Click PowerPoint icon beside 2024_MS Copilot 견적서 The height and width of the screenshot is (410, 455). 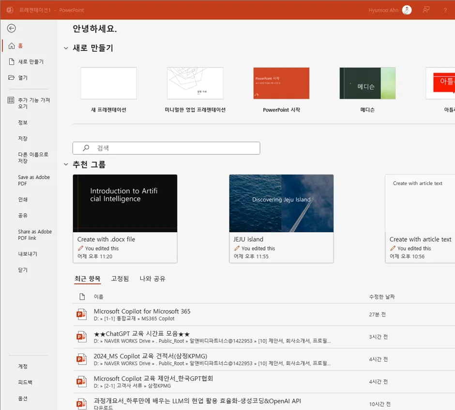coord(81,359)
